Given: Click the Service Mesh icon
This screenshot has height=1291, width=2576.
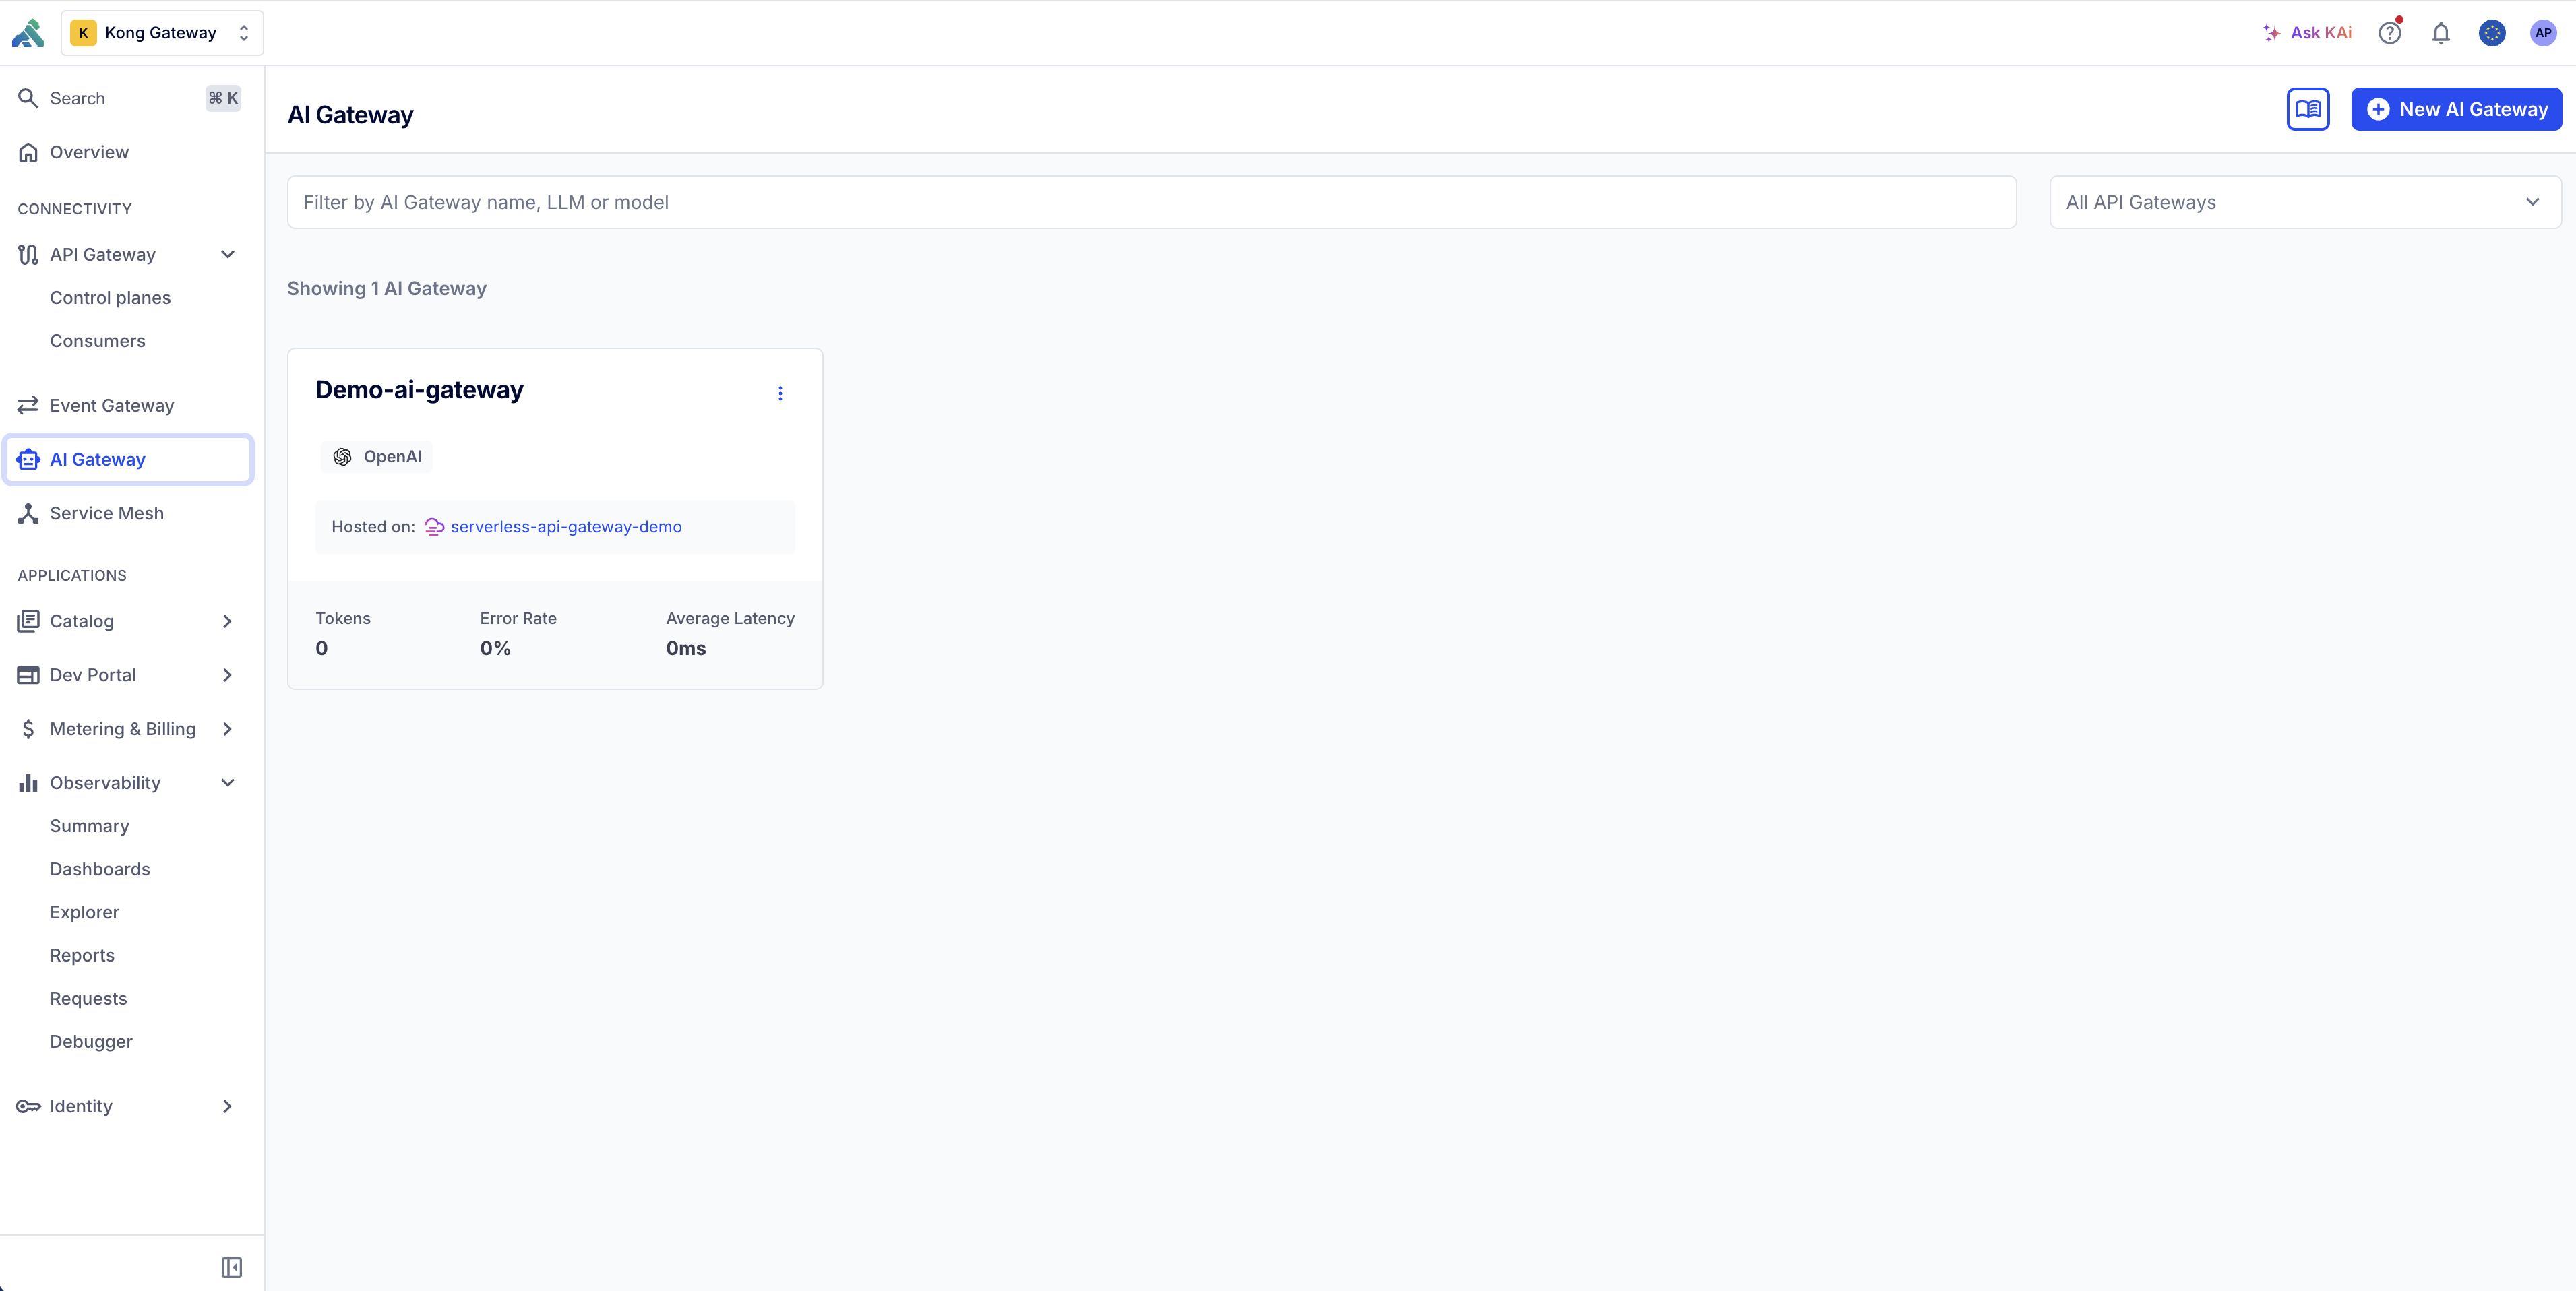Looking at the screenshot, I should 28,513.
